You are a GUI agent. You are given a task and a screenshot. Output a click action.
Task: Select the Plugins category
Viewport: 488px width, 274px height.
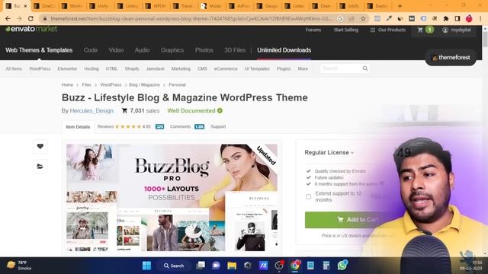click(x=284, y=68)
